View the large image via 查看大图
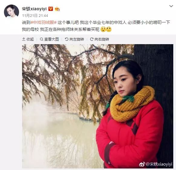The width and height of the screenshot is (176, 170). [49, 39]
